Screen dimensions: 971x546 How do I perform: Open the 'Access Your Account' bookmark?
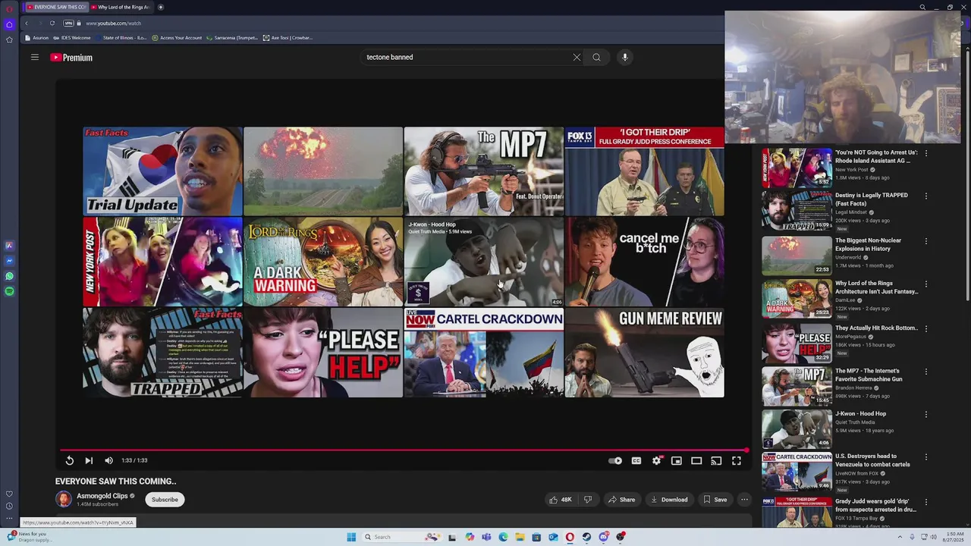click(x=177, y=38)
